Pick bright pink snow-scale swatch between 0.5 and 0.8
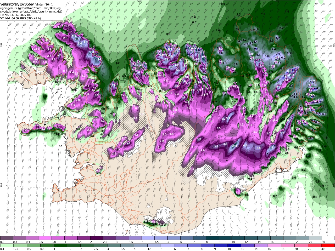Image resolution: width=335 pixels, height=251 pixels. click(45, 238)
